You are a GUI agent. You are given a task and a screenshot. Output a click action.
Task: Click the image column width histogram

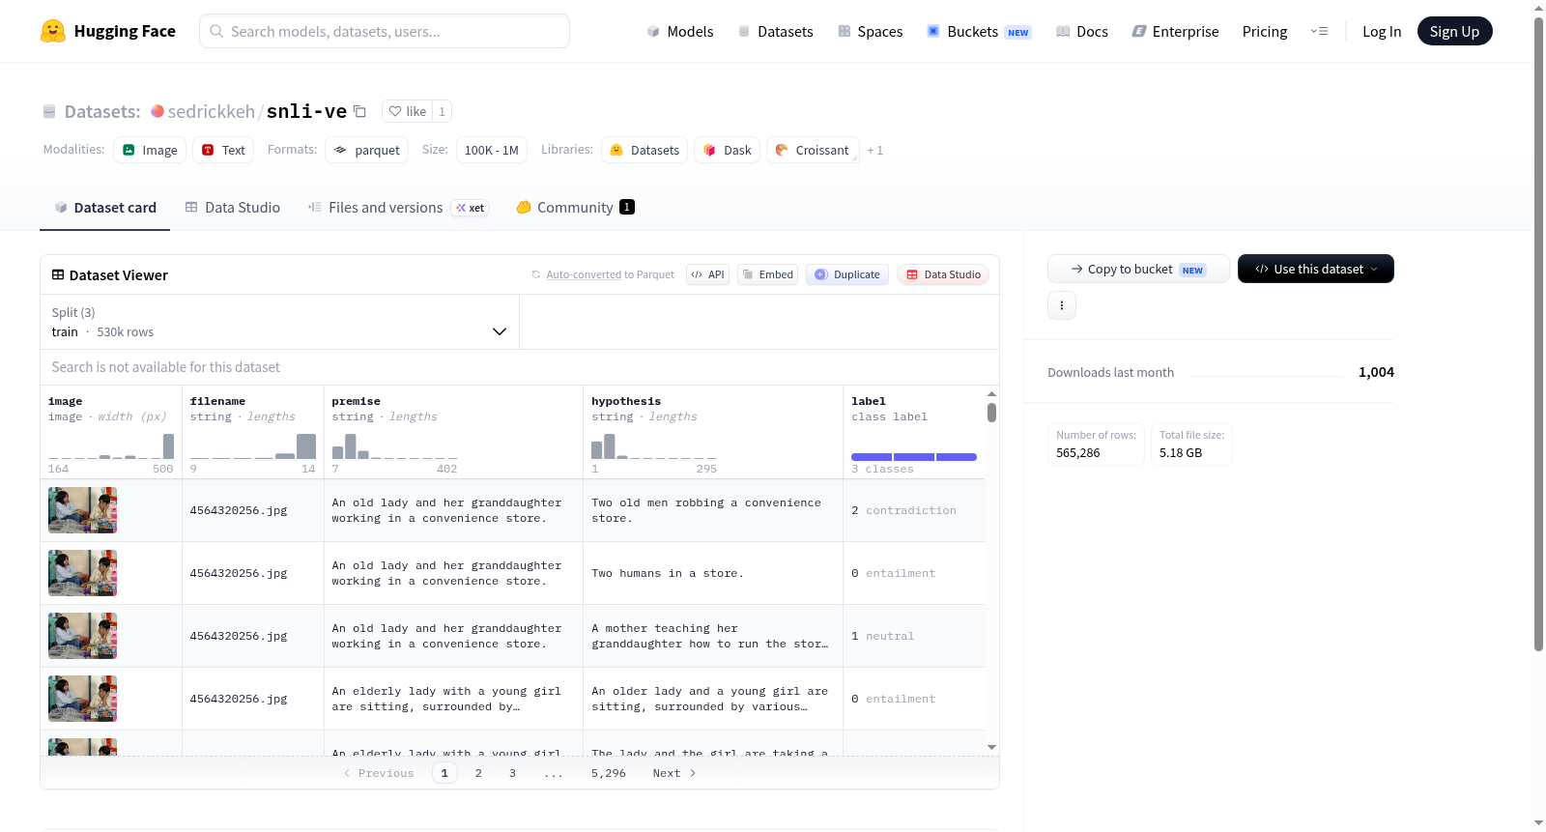point(111,445)
